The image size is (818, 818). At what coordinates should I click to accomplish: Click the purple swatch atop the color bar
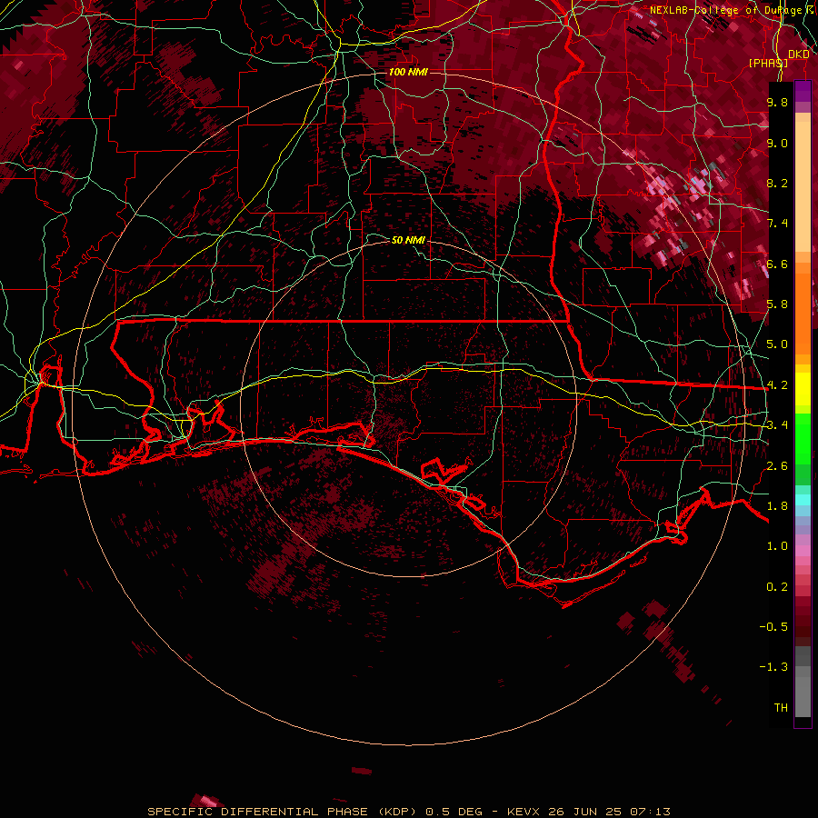click(803, 91)
